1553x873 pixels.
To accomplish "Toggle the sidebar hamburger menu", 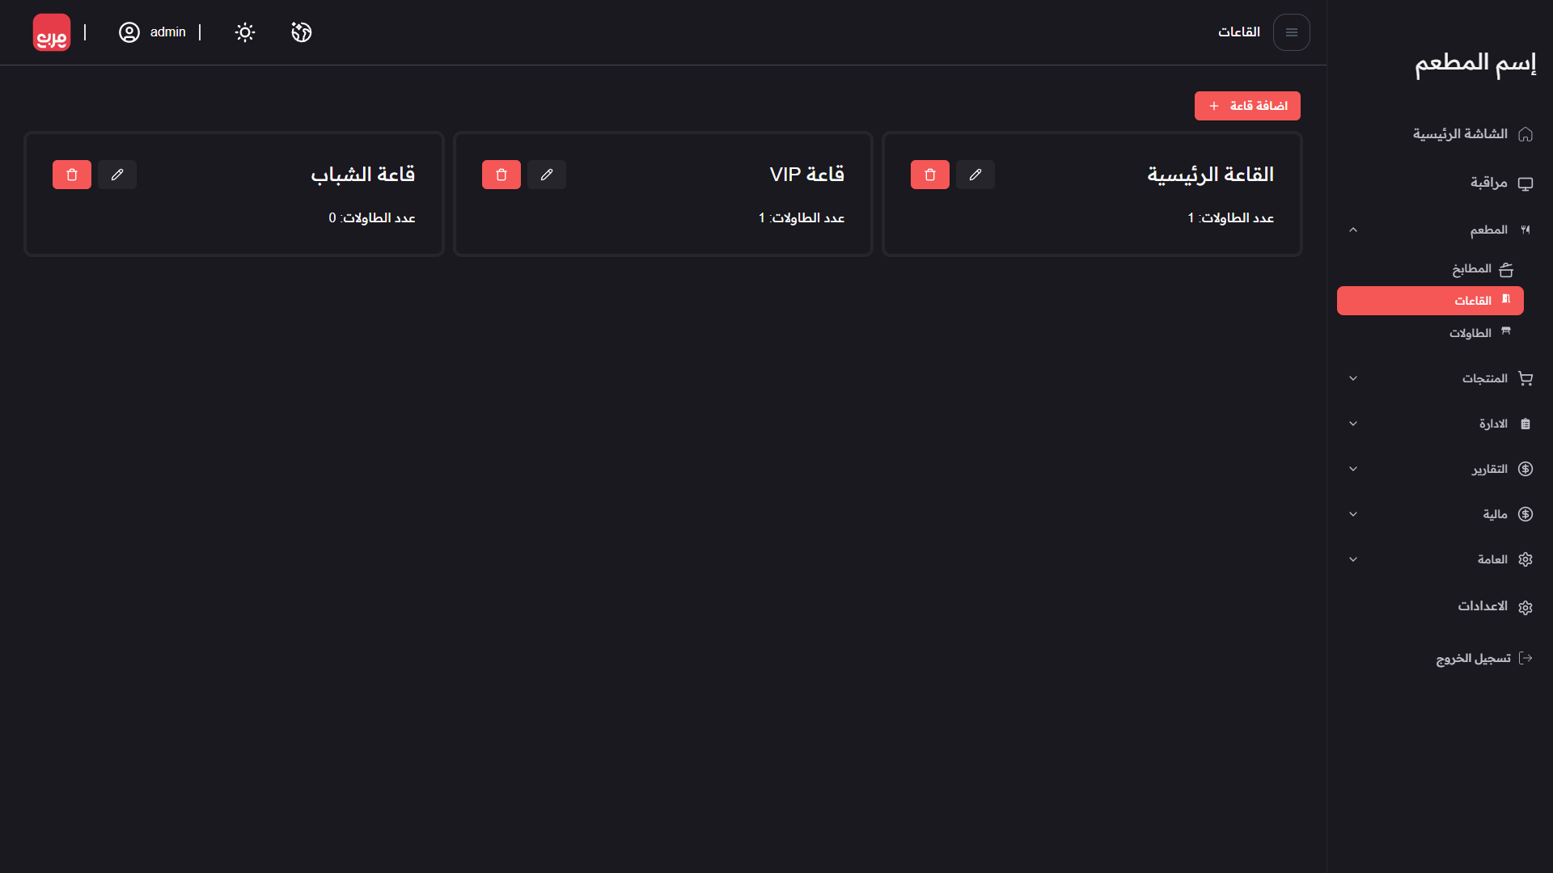I will (x=1291, y=32).
